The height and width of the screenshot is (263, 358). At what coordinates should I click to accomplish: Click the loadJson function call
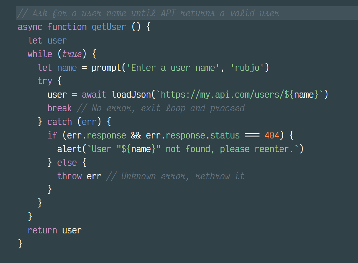[x=131, y=95]
